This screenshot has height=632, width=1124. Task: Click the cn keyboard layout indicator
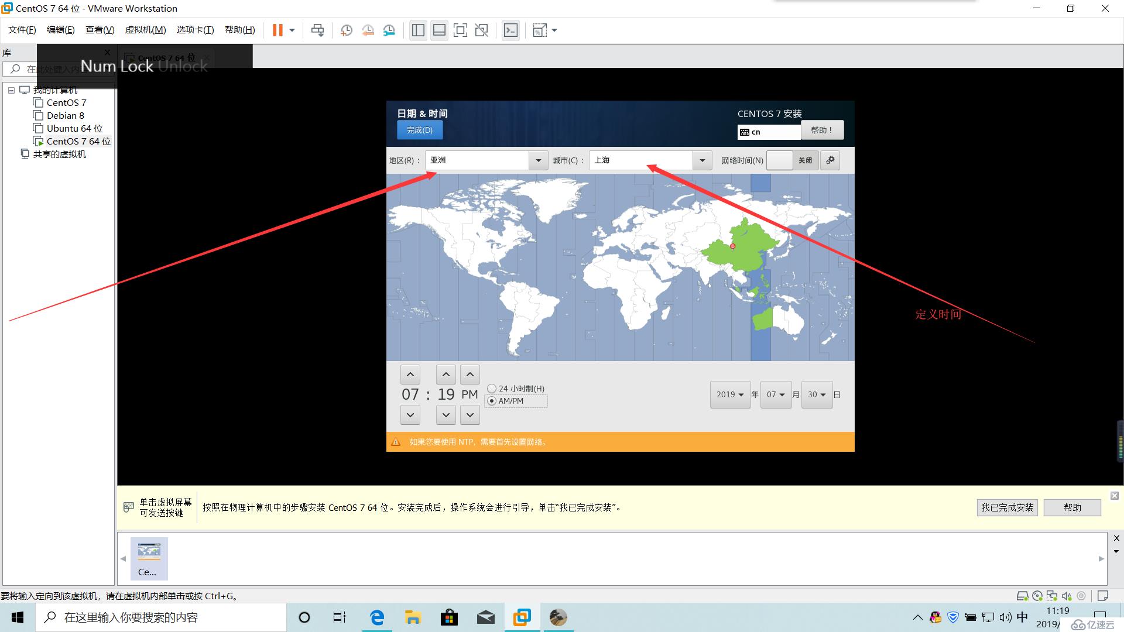coord(769,132)
